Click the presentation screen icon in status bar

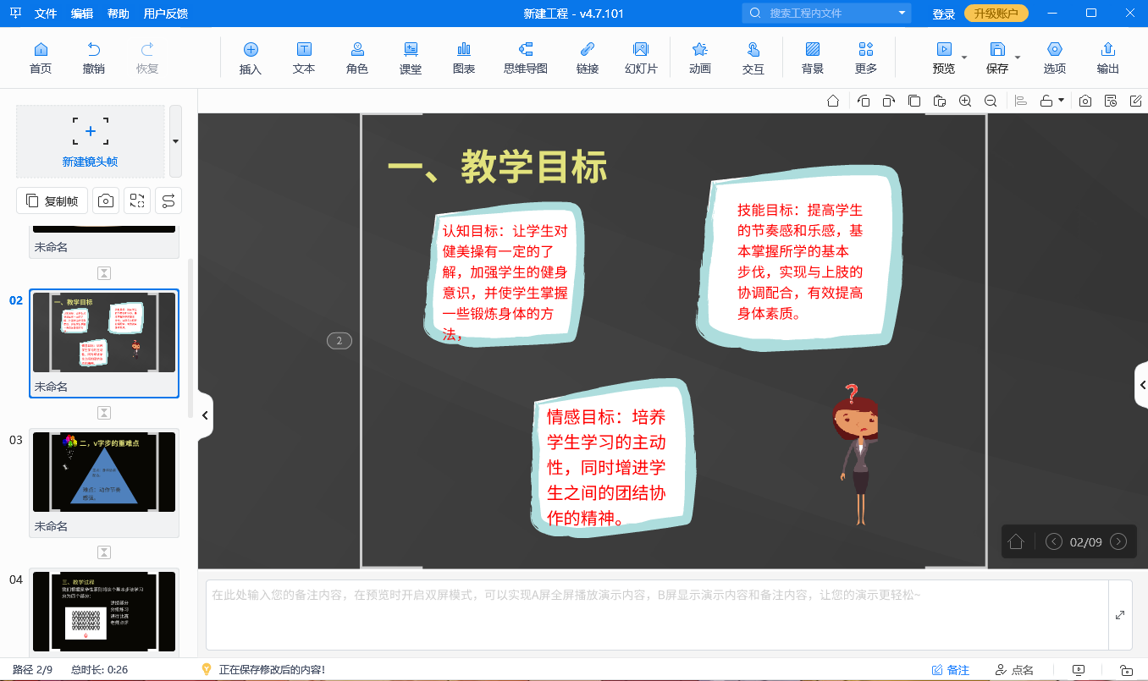tap(1078, 670)
